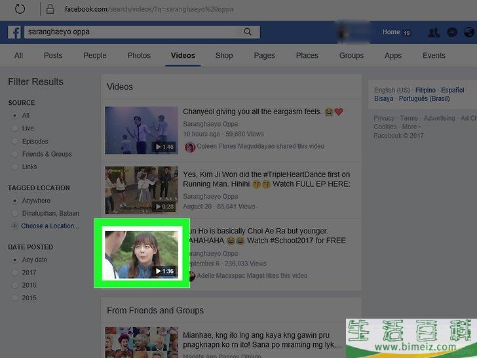Open the Messenger icon

pos(452,32)
